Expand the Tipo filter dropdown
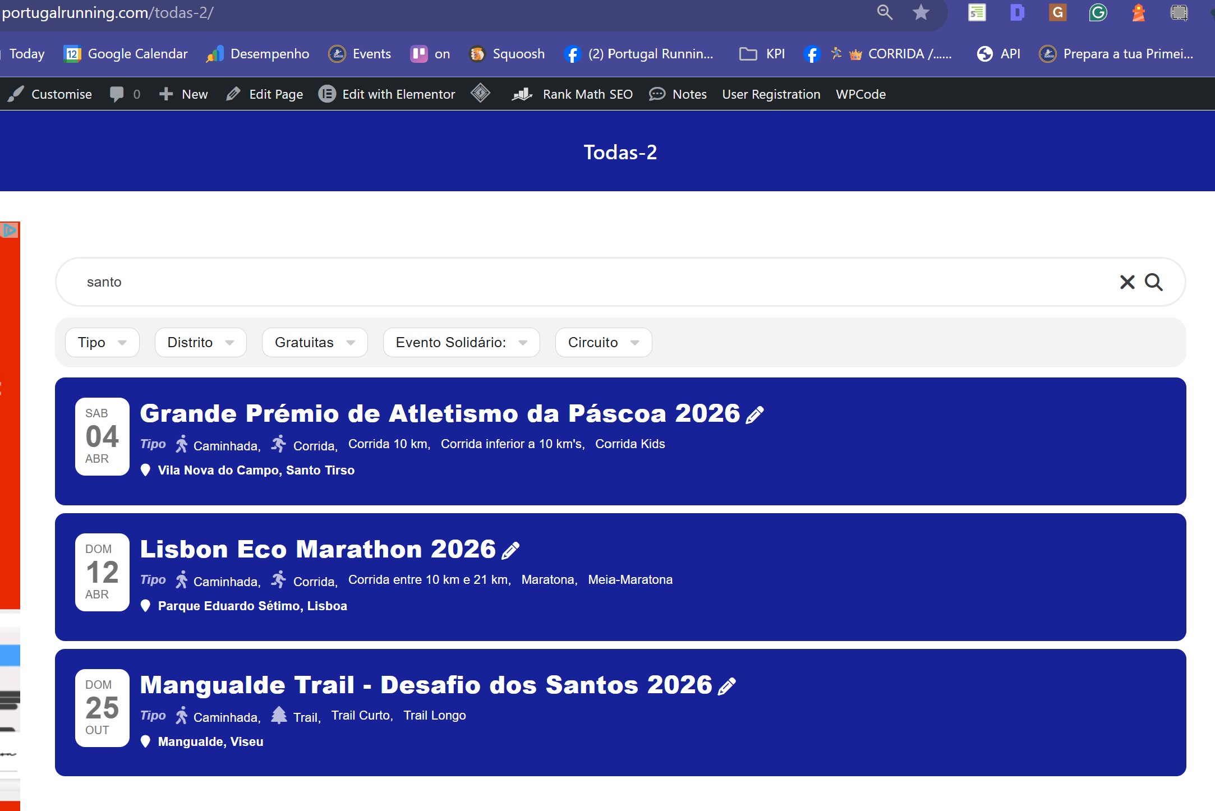This screenshot has width=1215, height=811. click(102, 343)
